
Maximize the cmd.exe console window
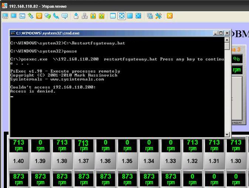tap(221, 33)
